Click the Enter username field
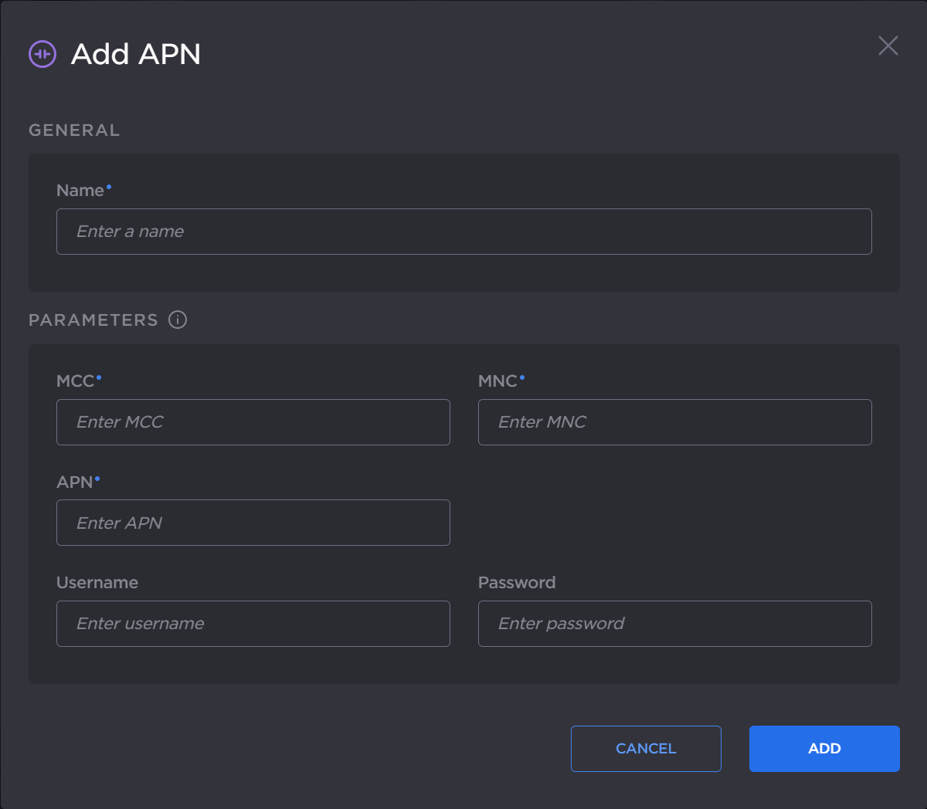The height and width of the screenshot is (809, 927). click(253, 624)
